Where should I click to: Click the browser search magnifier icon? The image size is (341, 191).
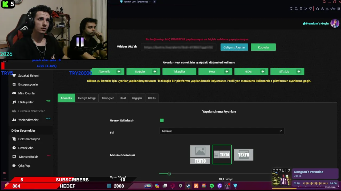click(x=324, y=2)
